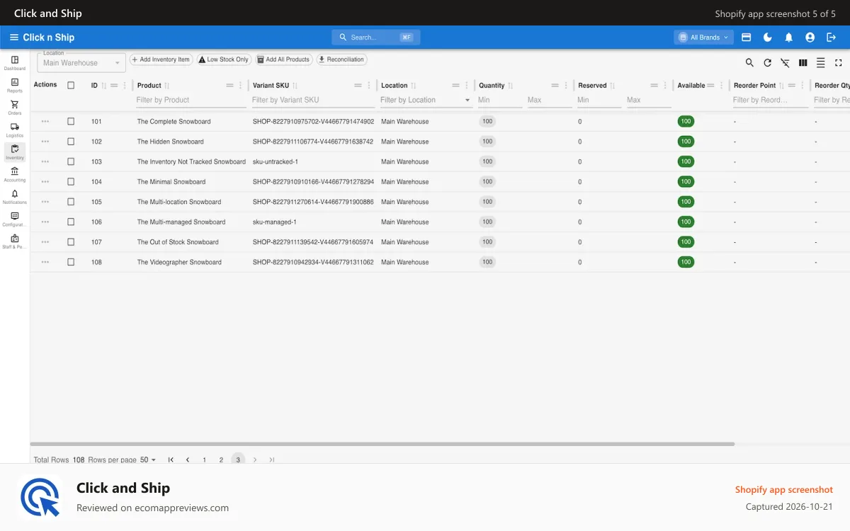850x531 pixels.
Task: Open the Product column actions menu dots
Action: pos(242,86)
